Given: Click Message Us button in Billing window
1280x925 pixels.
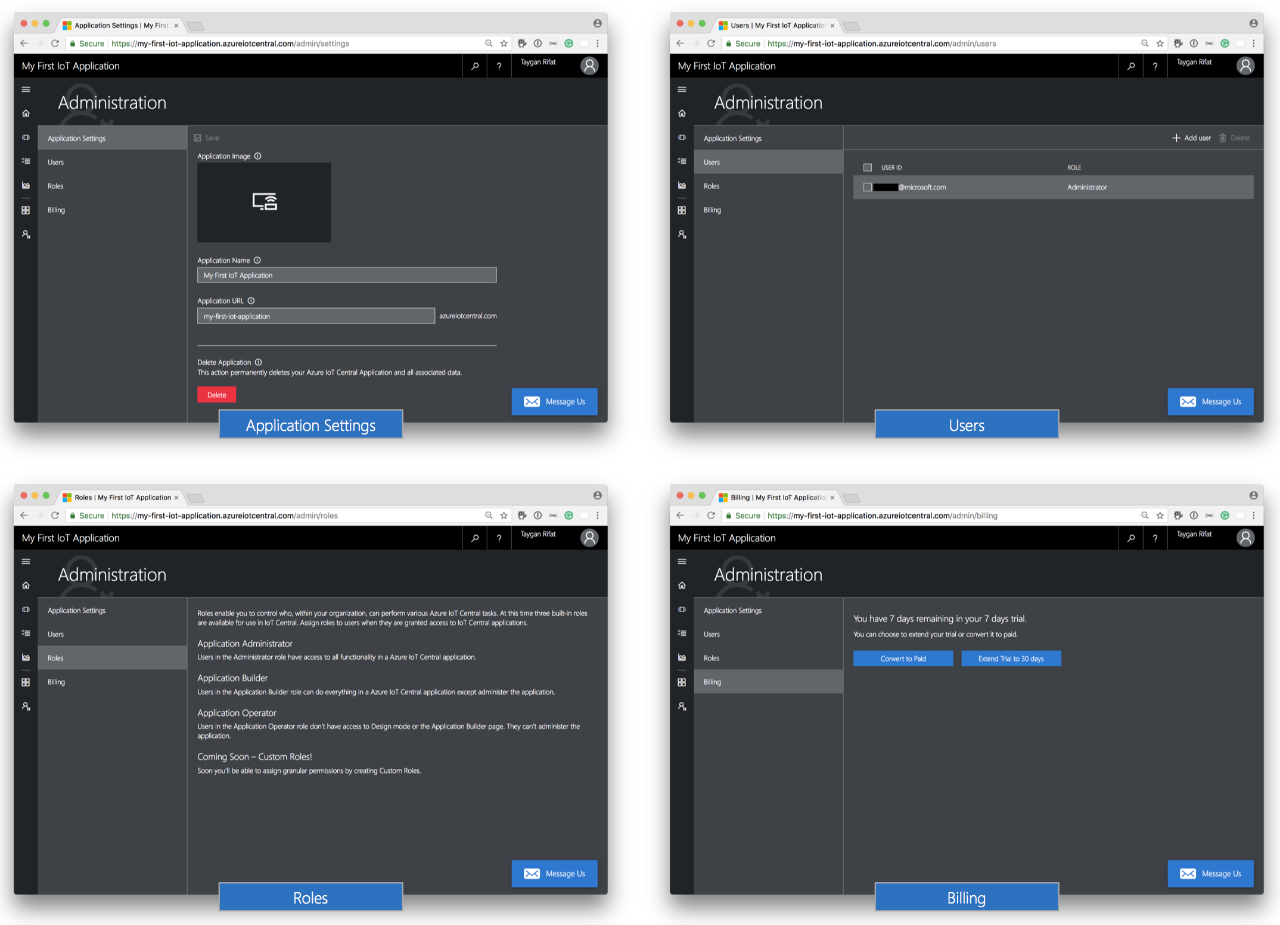Looking at the screenshot, I should click(1210, 874).
